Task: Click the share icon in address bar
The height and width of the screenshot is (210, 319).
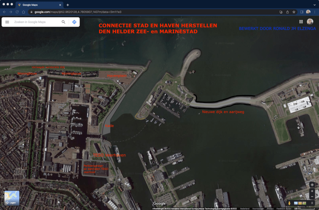Action: [288, 12]
